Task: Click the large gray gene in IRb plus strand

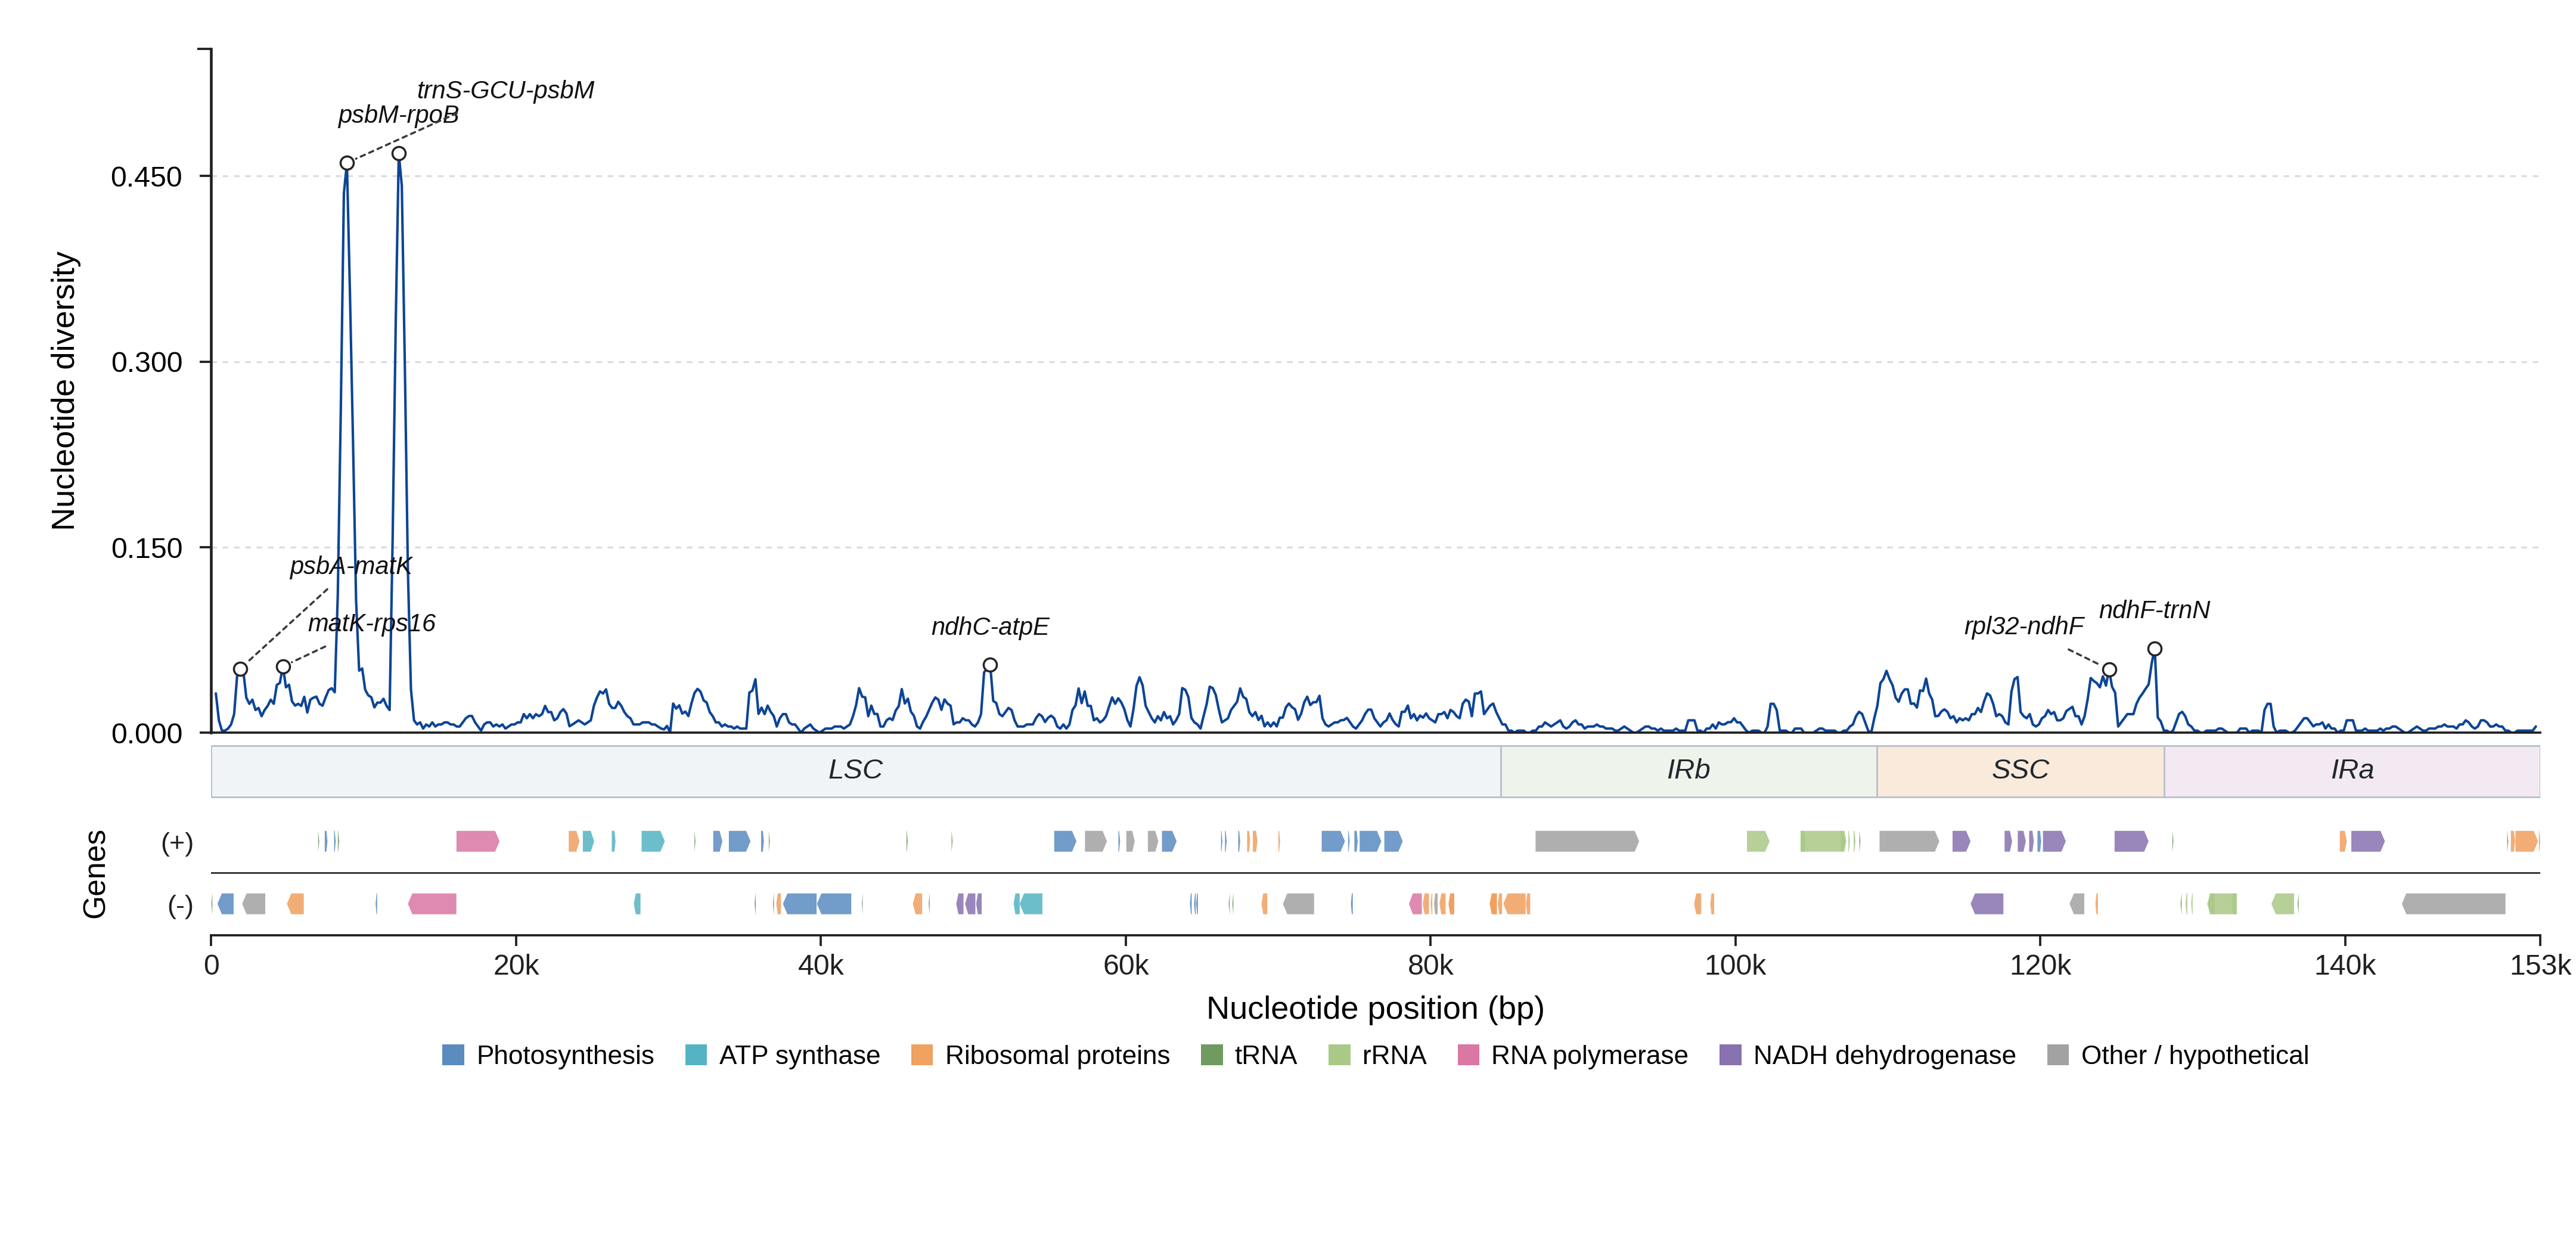Action: (x=1587, y=841)
